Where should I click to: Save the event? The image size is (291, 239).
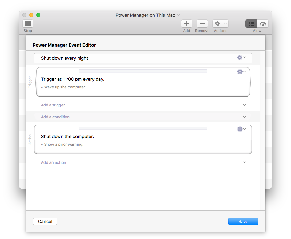243,221
